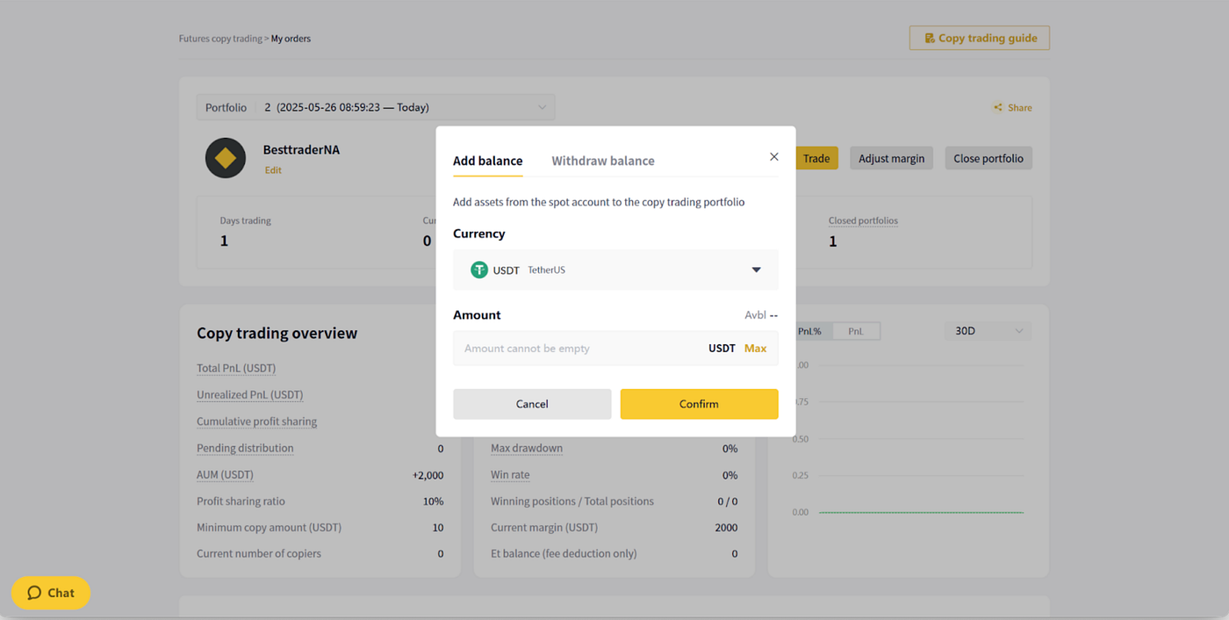
Task: Confirm the add balance action
Action: 699,404
